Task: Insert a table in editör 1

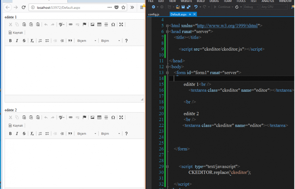Action: pos(99,24)
